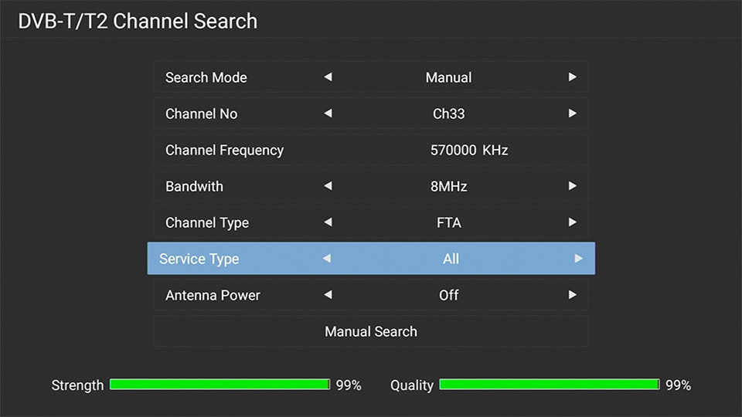Increase Bandwith using right arrow
This screenshot has width=742, height=417.
(572, 186)
